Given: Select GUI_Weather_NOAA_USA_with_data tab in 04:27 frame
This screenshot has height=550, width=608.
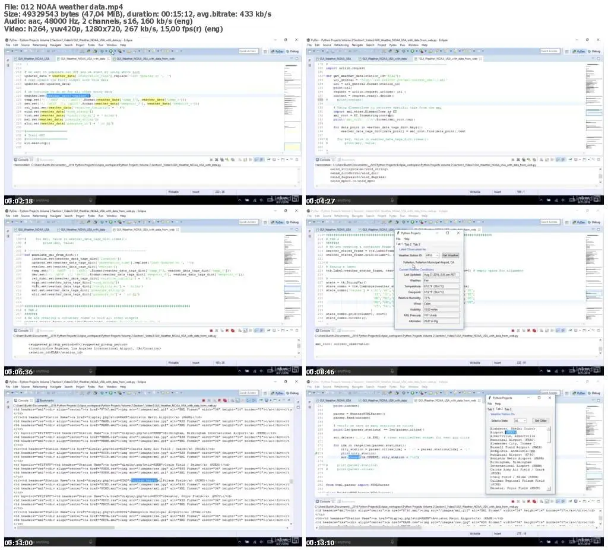Looking at the screenshot, I should (x=384, y=59).
